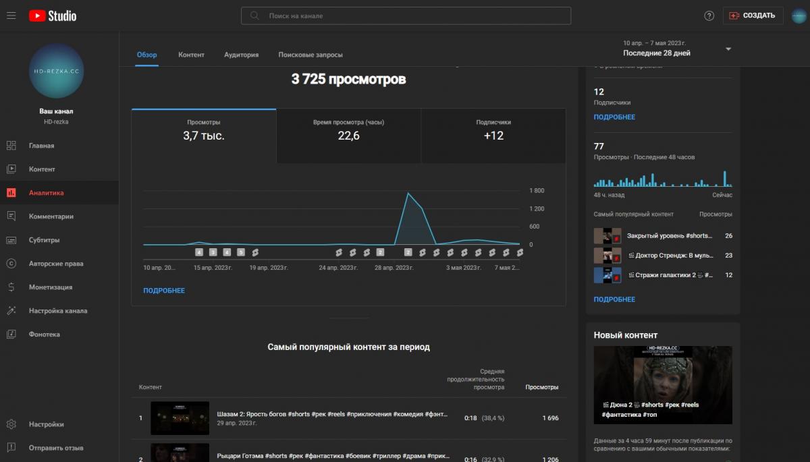Click the YouTube Studio logo

pyautogui.click(x=53, y=16)
